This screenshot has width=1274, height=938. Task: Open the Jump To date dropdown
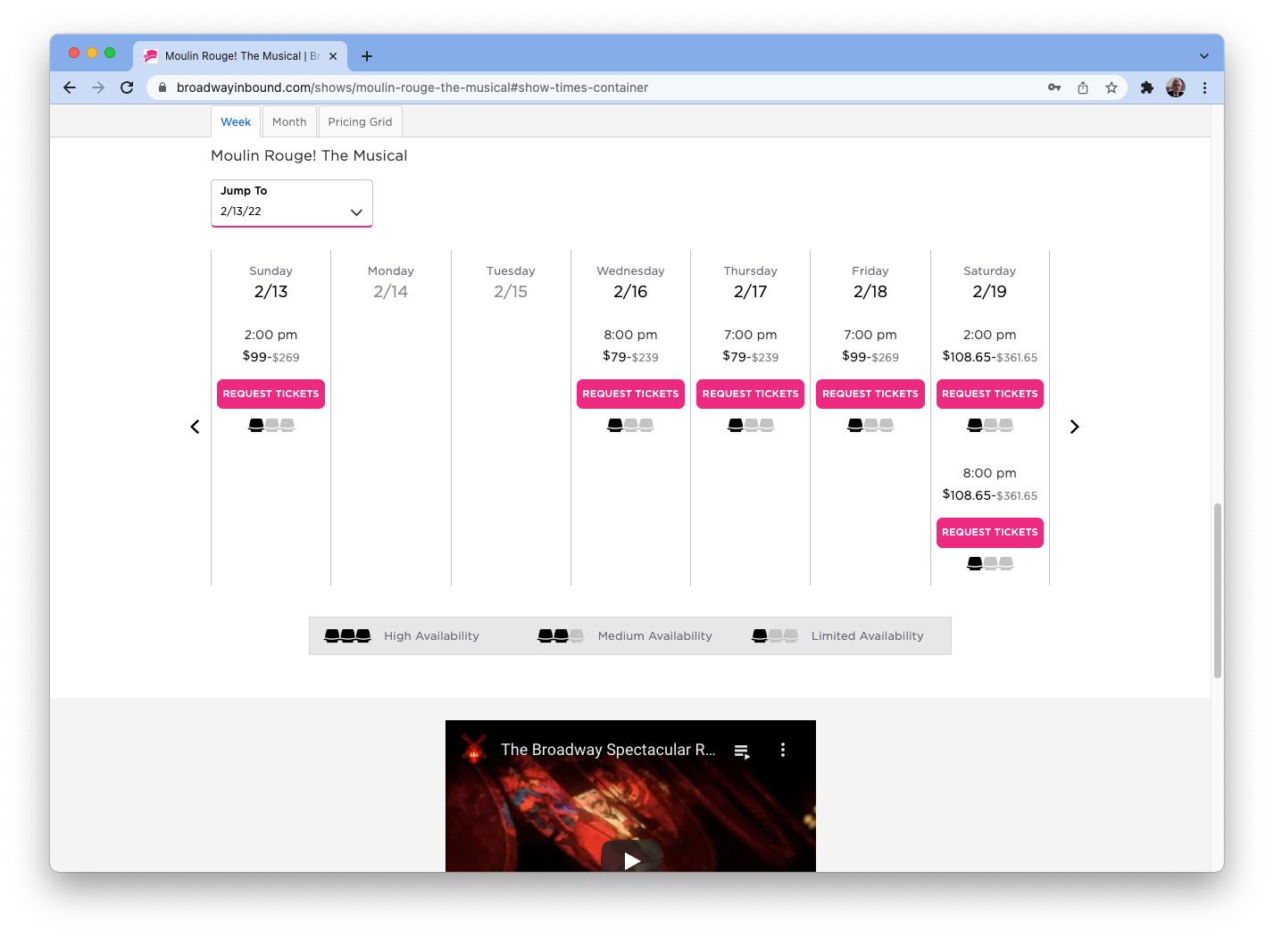pos(292,203)
